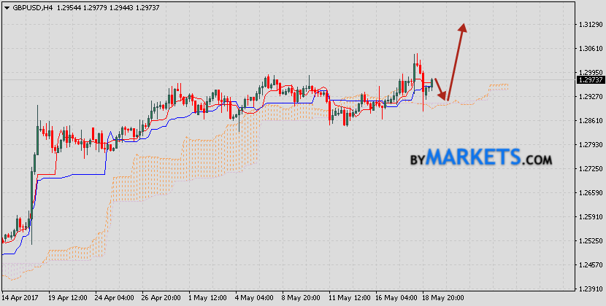Select the flat blue Kijun line near 24 Apr
Image resolution: width=606 pixels, height=306 pixels.
[x=73, y=175]
